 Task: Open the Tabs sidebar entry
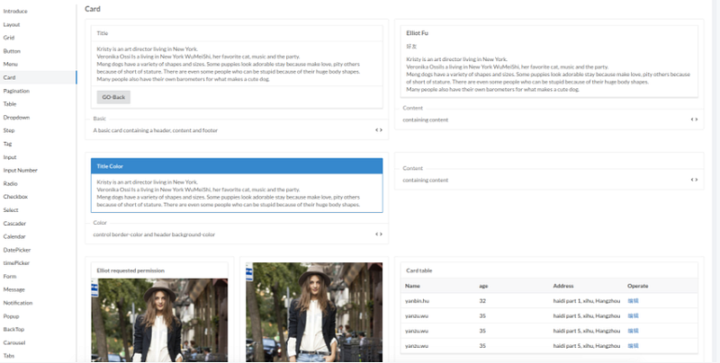click(x=9, y=356)
